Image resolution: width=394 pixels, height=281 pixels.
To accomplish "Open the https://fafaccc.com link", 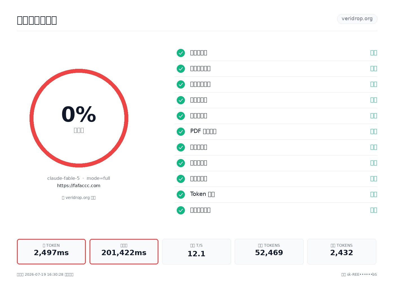I will pyautogui.click(x=79, y=185).
